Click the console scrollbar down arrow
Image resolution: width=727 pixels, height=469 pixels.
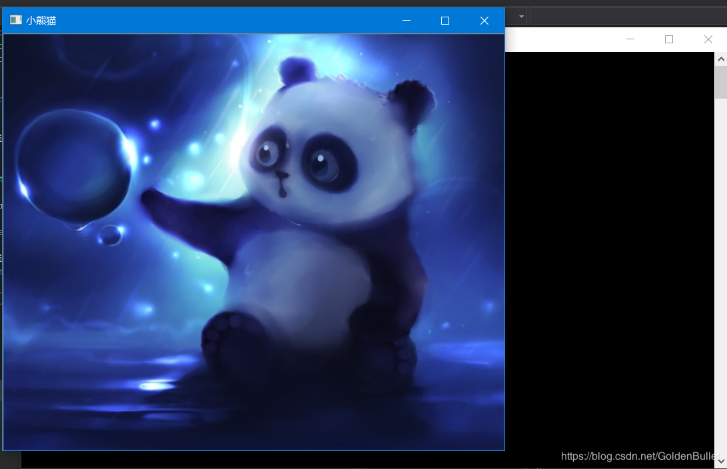[721, 460]
